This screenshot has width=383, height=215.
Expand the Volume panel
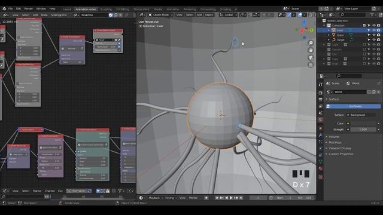334,137
